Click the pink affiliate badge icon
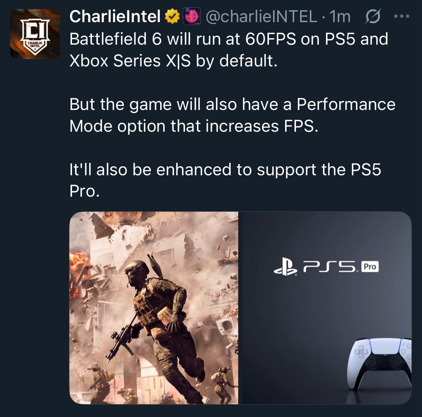 [192, 17]
